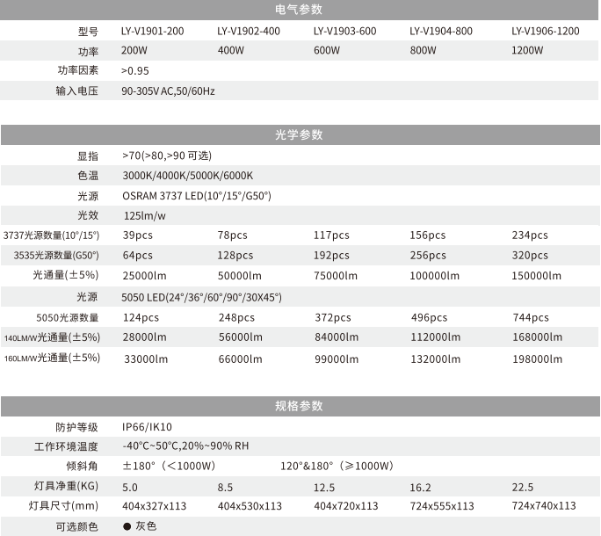Screen dimensions: 601x536
Task: Select the 16.2 net weight value
Action: [420, 487]
